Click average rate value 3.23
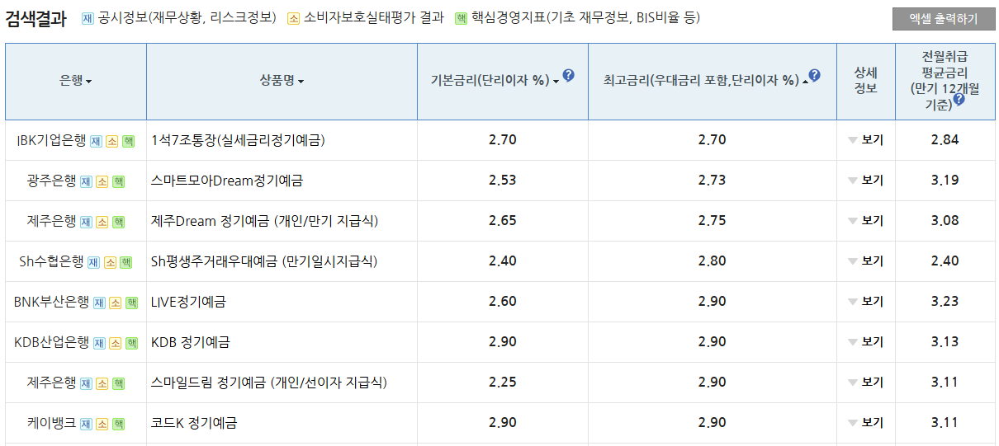This screenshot has height=446, width=999. (945, 302)
